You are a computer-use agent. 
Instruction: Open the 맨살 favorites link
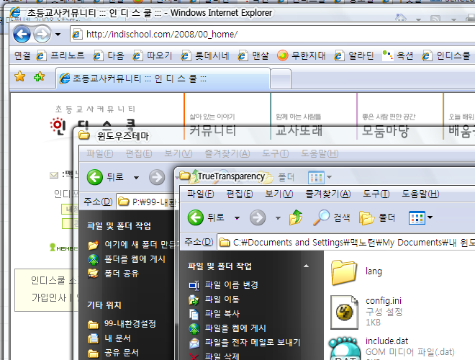click(x=253, y=55)
